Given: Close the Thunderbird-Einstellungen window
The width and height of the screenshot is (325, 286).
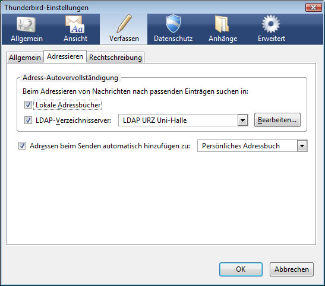Looking at the screenshot, I should point(313,8).
